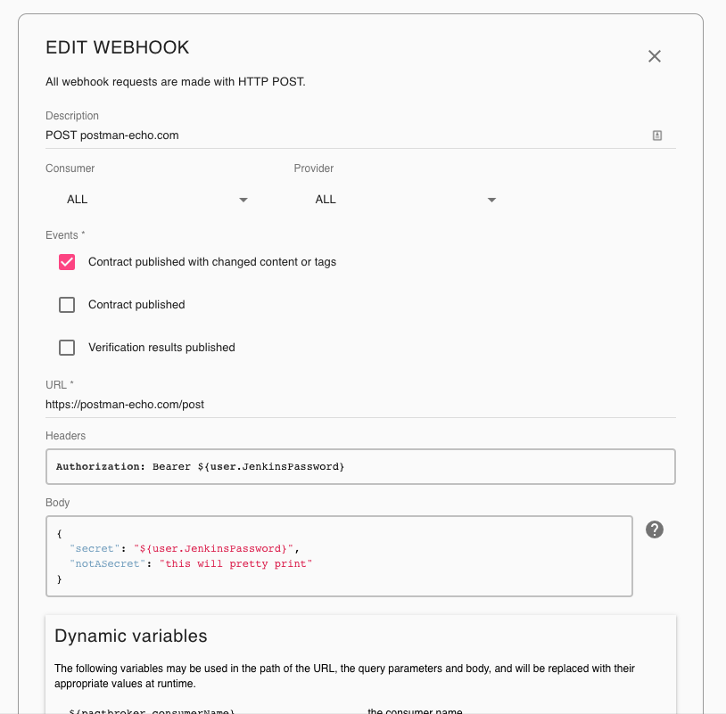
Task: Click the 'Provider' field label
Action: click(314, 168)
